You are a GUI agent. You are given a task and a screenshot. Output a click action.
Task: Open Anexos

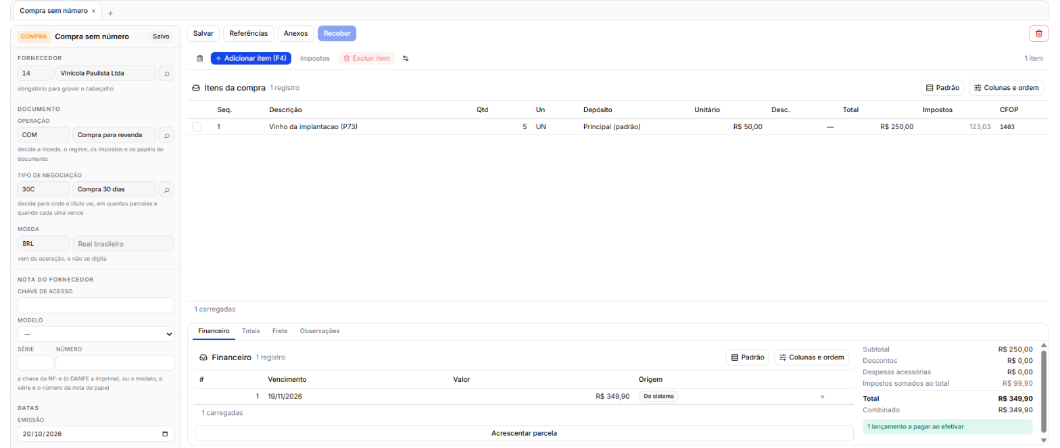295,33
